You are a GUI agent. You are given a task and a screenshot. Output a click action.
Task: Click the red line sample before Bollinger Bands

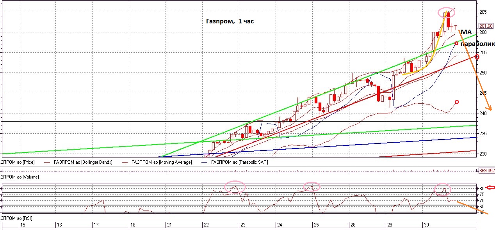47,162
